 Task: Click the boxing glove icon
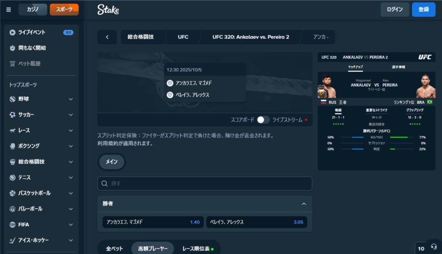click(x=13, y=146)
